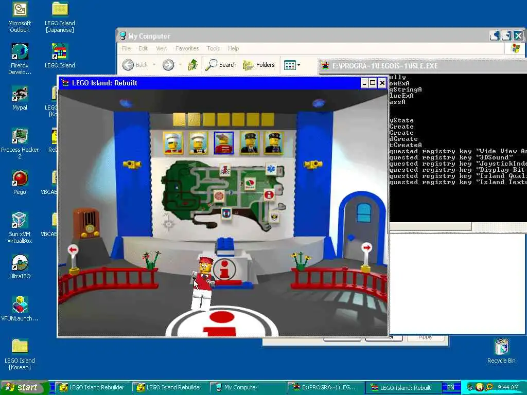Select Pepper Roni highlighted portrait
This screenshot has width=527, height=395.
[x=223, y=143]
